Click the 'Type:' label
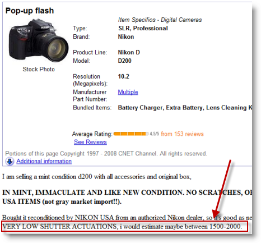 pyautogui.click(x=80, y=29)
